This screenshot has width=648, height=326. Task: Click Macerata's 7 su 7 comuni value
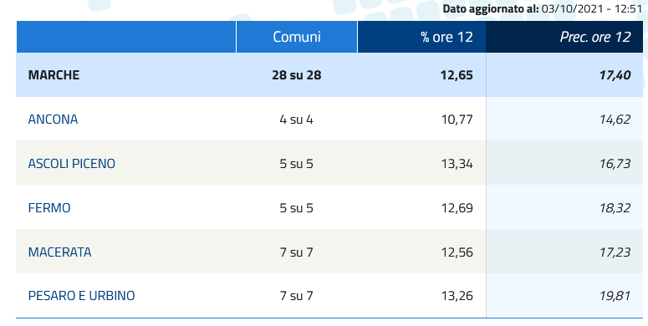296,252
